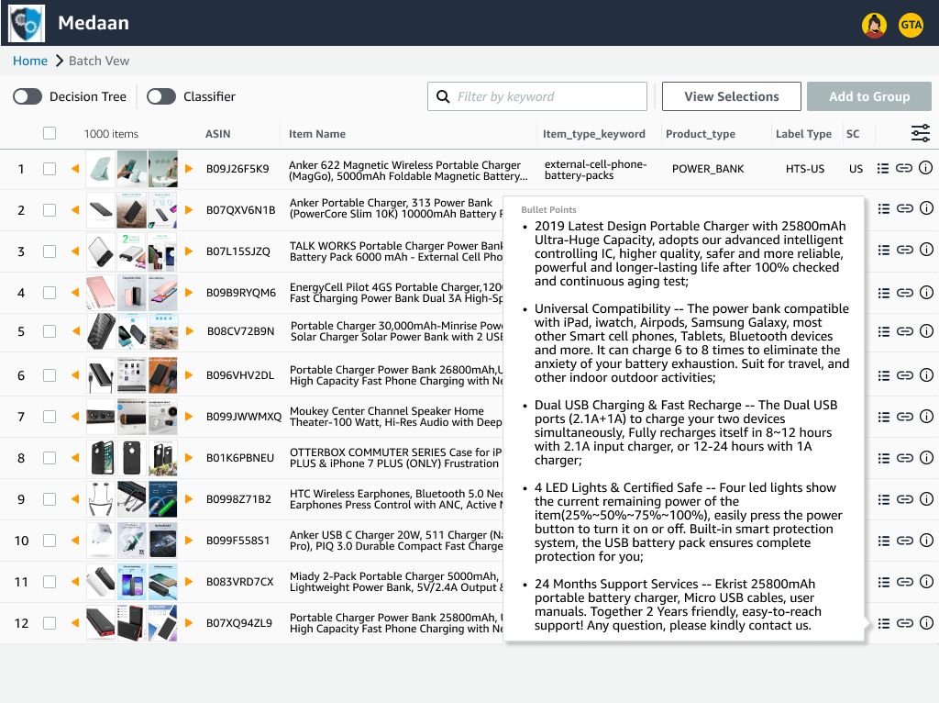This screenshot has width=939, height=703.
Task: Toggle the Decision Tree switch
Action: pos(28,96)
